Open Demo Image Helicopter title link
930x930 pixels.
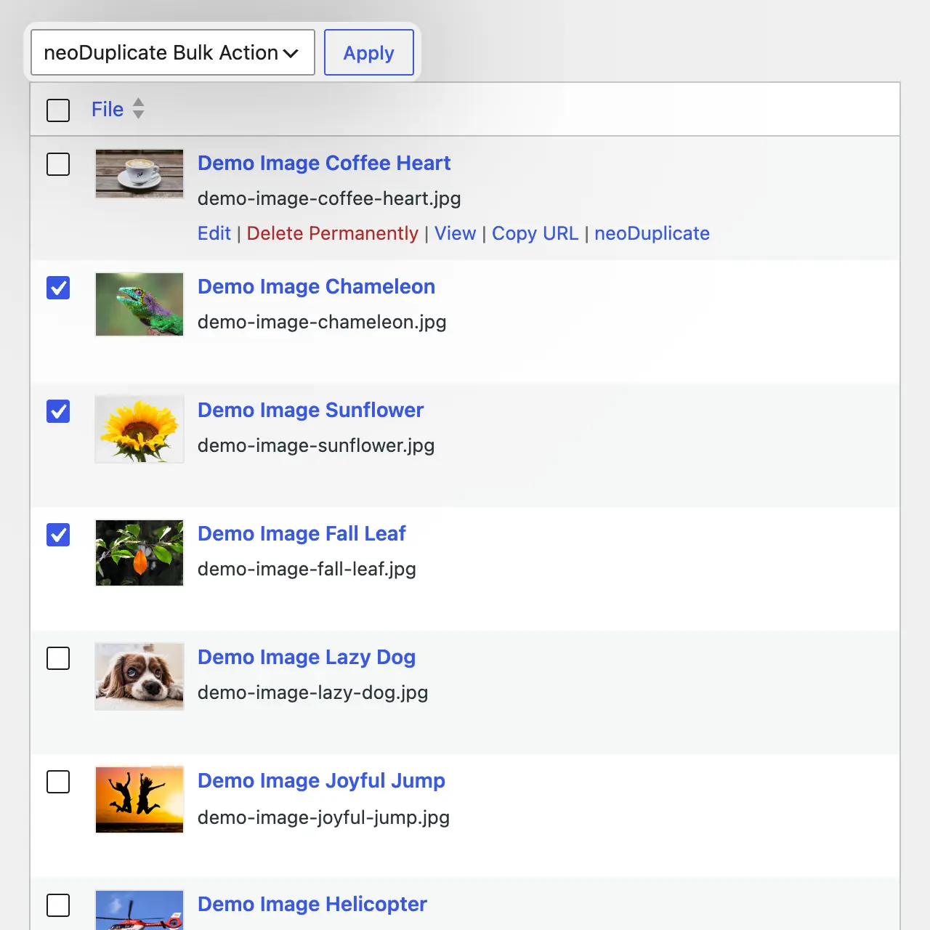(x=312, y=904)
